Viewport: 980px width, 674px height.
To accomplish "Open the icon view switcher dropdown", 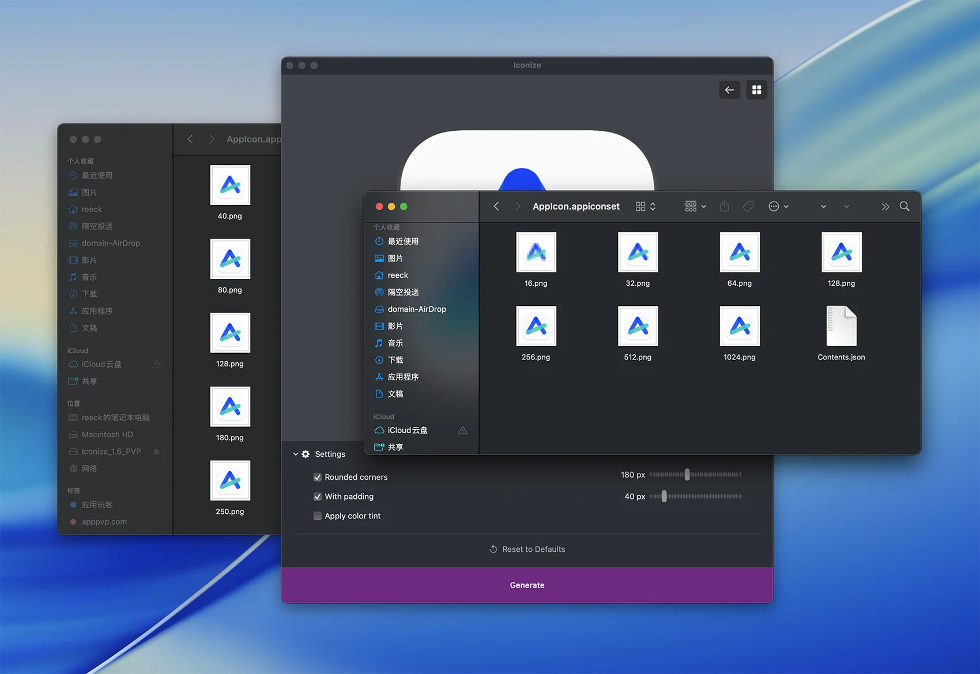I will point(645,206).
